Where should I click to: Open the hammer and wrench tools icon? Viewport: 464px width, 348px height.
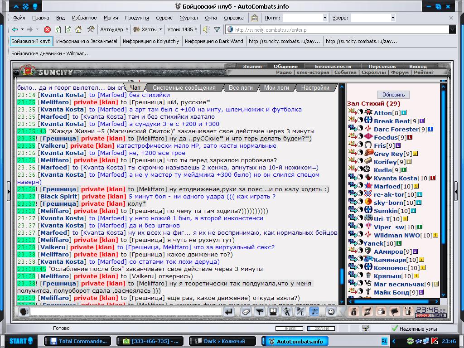91,29
